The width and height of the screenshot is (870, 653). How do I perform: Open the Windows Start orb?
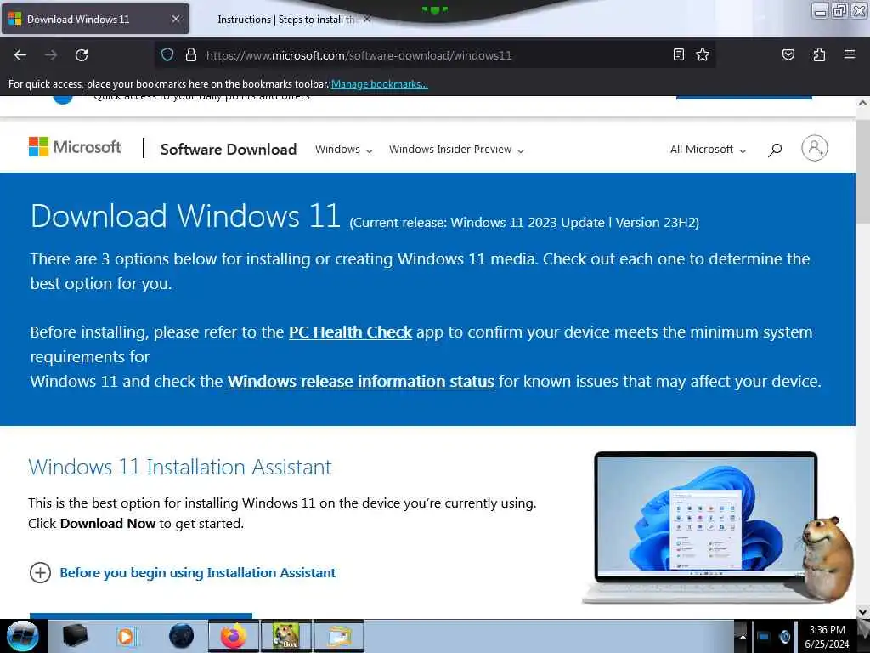[22, 636]
